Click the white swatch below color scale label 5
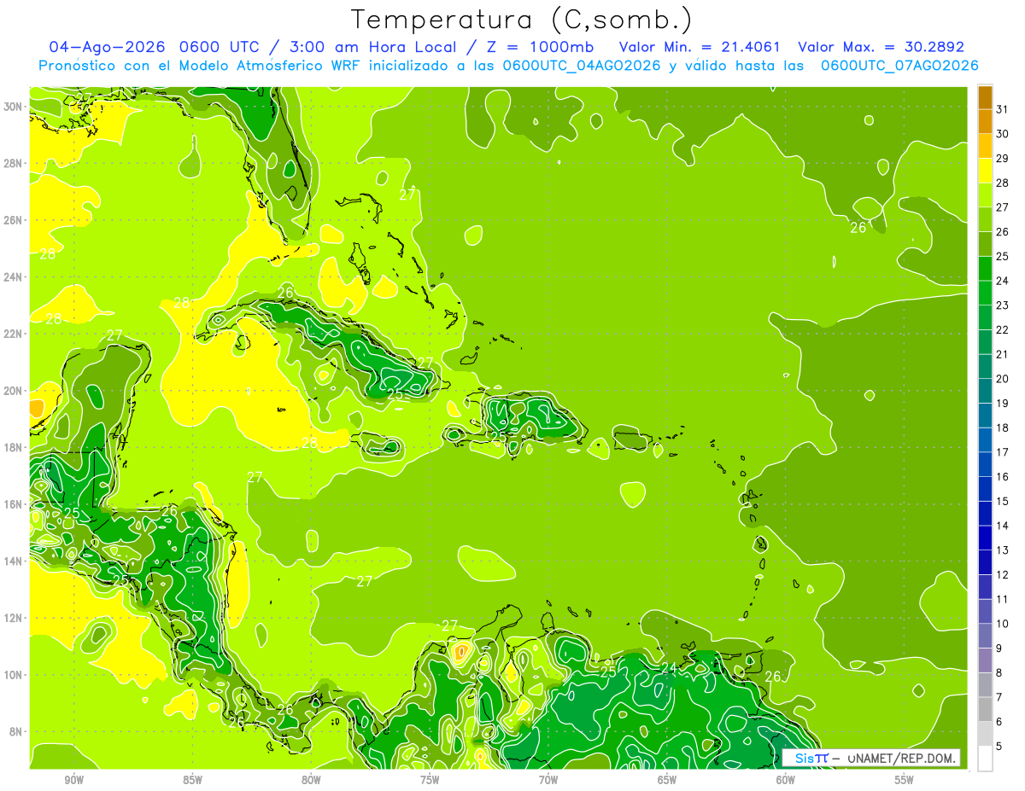Screen dimensions: 1025x791 pos(985,758)
